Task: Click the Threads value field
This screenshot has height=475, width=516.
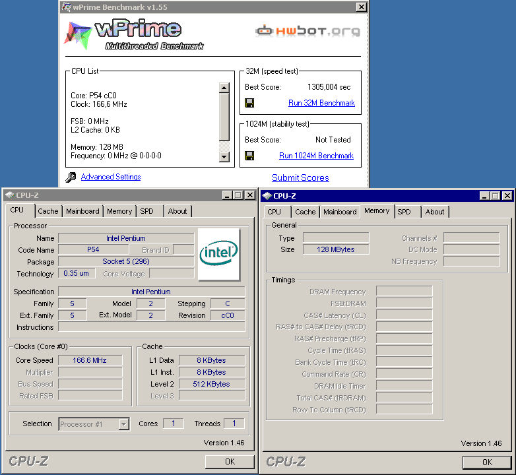Action: [x=234, y=424]
